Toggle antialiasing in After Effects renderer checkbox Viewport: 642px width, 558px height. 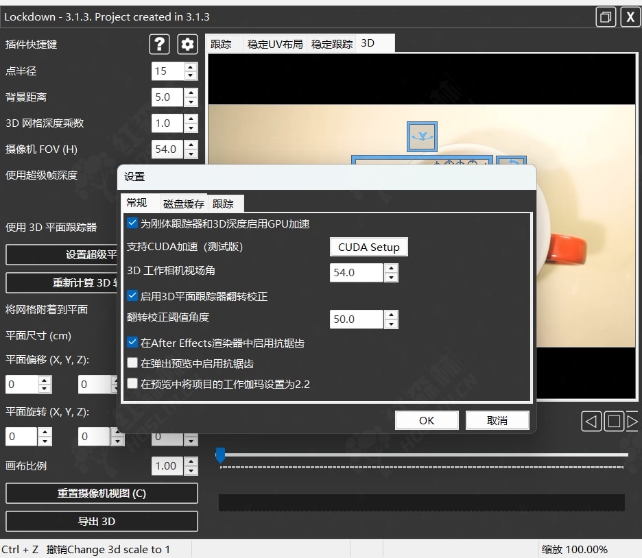132,343
